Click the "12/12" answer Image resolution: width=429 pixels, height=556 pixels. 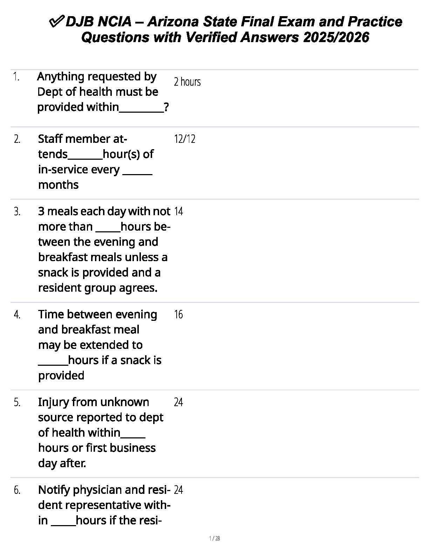(x=184, y=139)
